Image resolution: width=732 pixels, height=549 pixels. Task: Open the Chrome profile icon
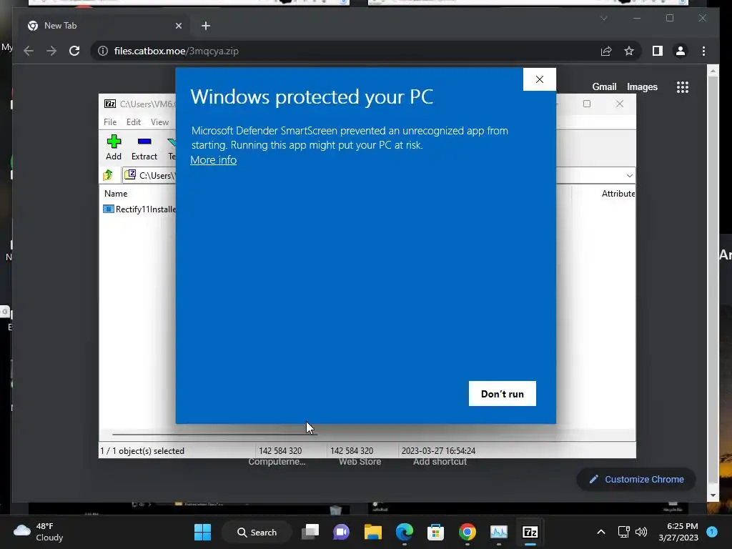(681, 51)
